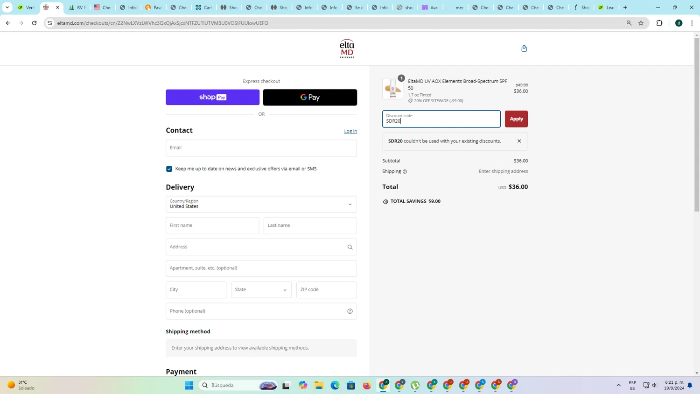Reload the checkout page
The width and height of the screenshot is (700, 394).
(x=34, y=23)
